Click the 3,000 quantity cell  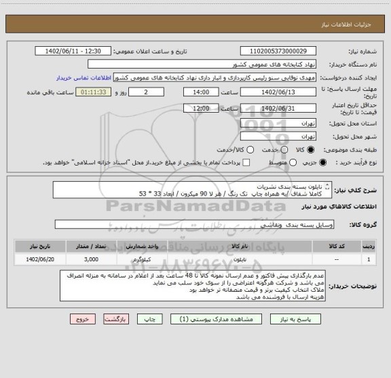coord(91,259)
